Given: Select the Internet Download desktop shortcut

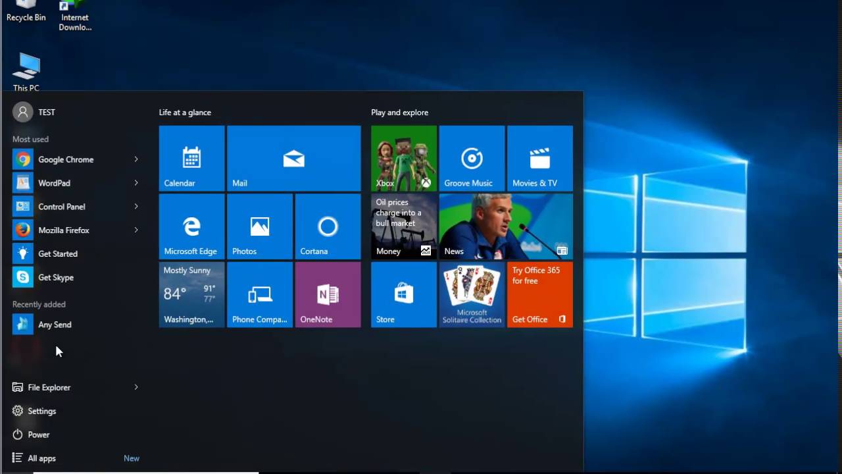Looking at the screenshot, I should click(75, 16).
